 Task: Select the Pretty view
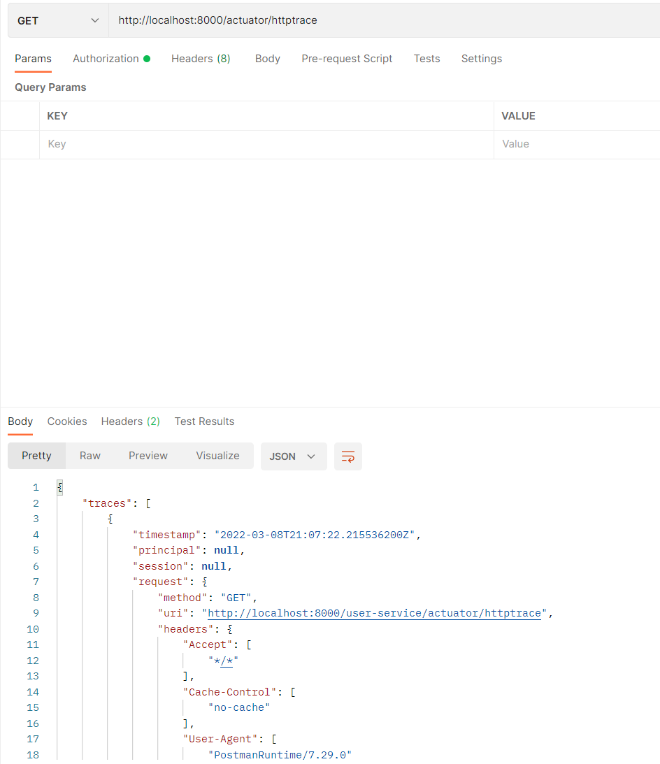(x=36, y=456)
